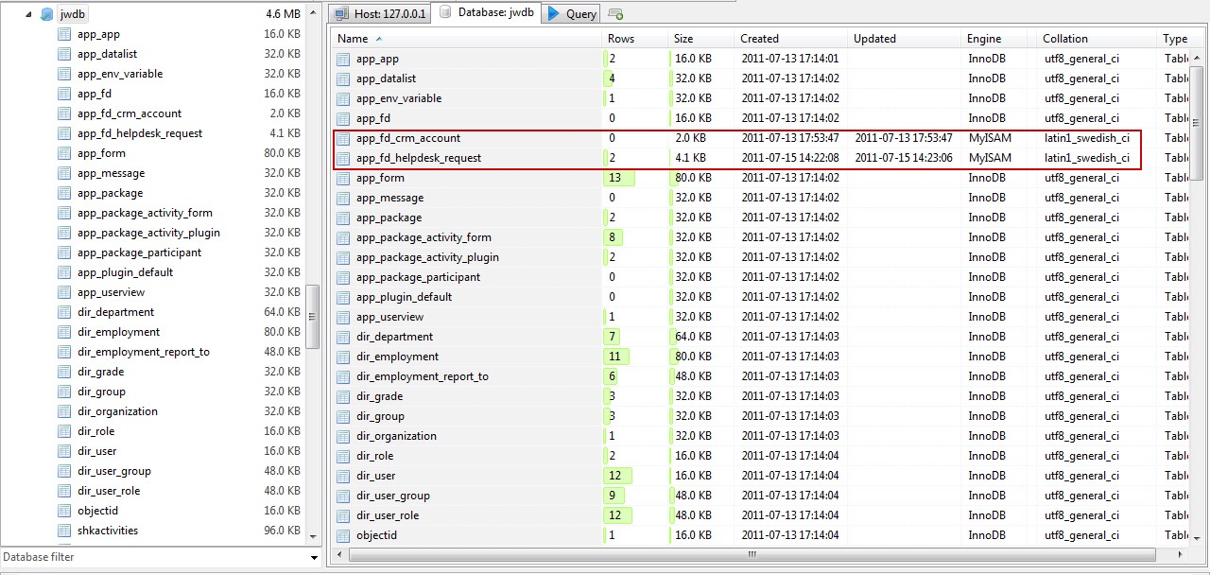Select dir_user_group name in table list
Screen dimensions: 1210x575
point(392,496)
